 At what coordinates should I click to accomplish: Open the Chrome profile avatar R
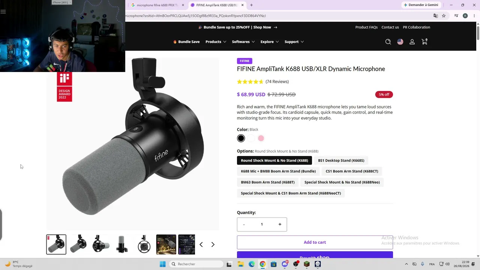[465, 16]
